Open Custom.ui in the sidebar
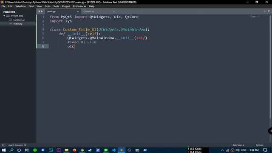The height and width of the screenshot is (153, 272). coord(19,20)
